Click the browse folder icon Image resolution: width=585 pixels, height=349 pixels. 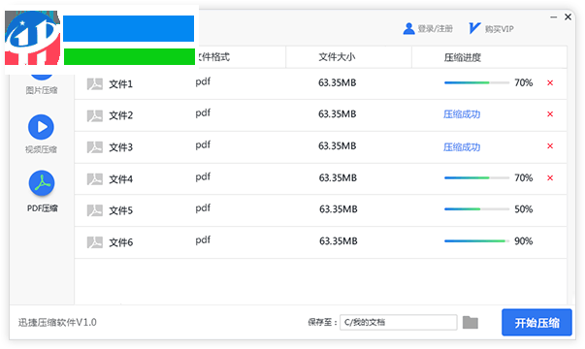(x=471, y=322)
